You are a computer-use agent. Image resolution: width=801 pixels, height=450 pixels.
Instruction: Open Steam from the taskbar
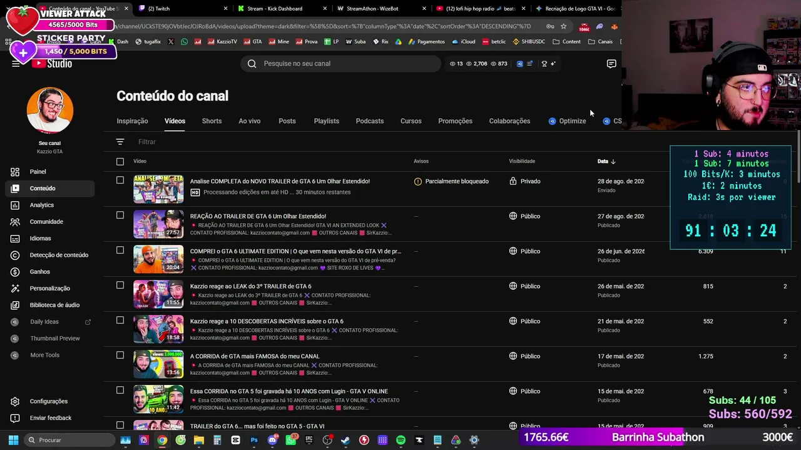pos(345,440)
